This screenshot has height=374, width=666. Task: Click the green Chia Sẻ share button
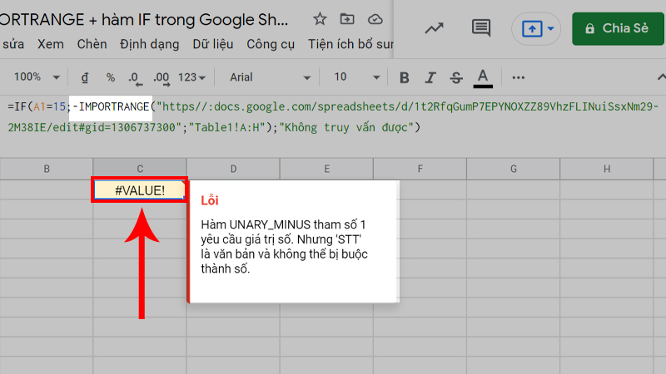[x=618, y=28]
